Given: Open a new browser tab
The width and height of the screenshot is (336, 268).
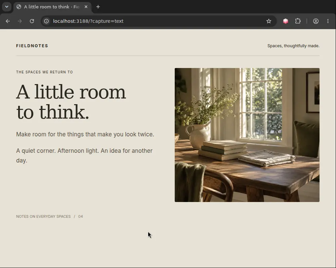Looking at the screenshot, I should pos(98,7).
